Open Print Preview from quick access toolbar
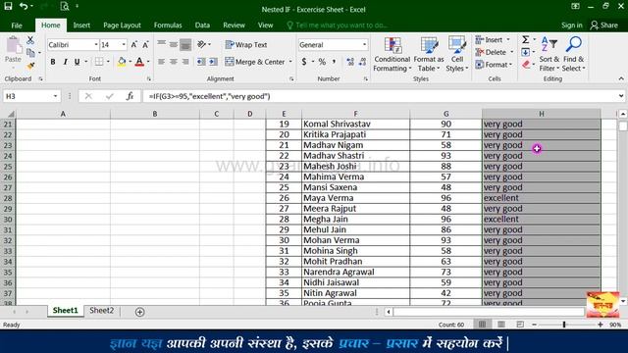Viewport: 628px width, 353px height. click(x=64, y=6)
